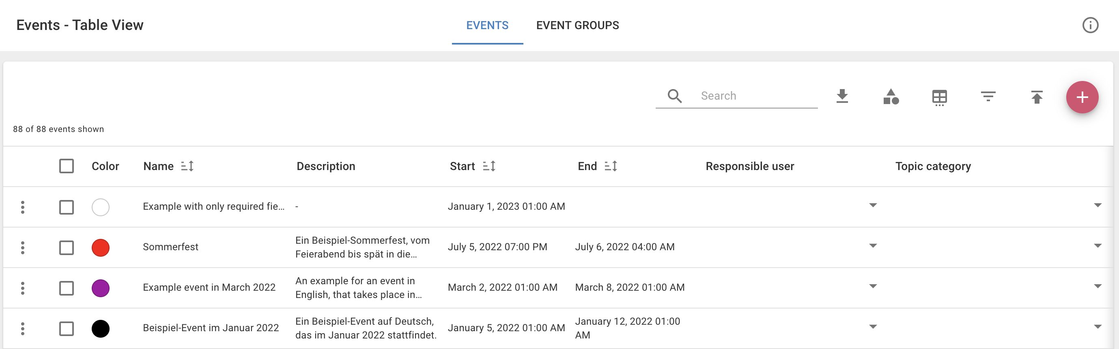Viewport: 1119px width, 349px height.
Task: Tick the Sommerfest row checkbox
Action: point(67,247)
